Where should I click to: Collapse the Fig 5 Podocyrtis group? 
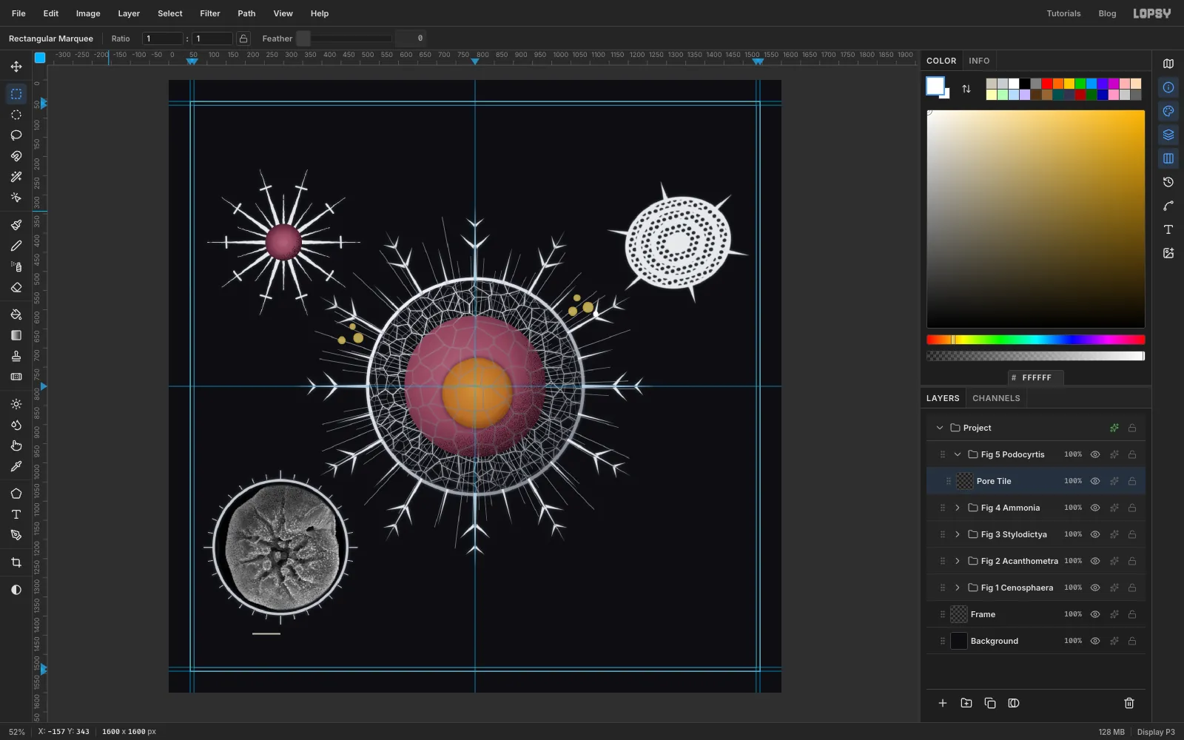tap(958, 454)
